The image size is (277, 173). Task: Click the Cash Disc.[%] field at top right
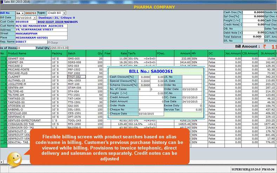253,12
